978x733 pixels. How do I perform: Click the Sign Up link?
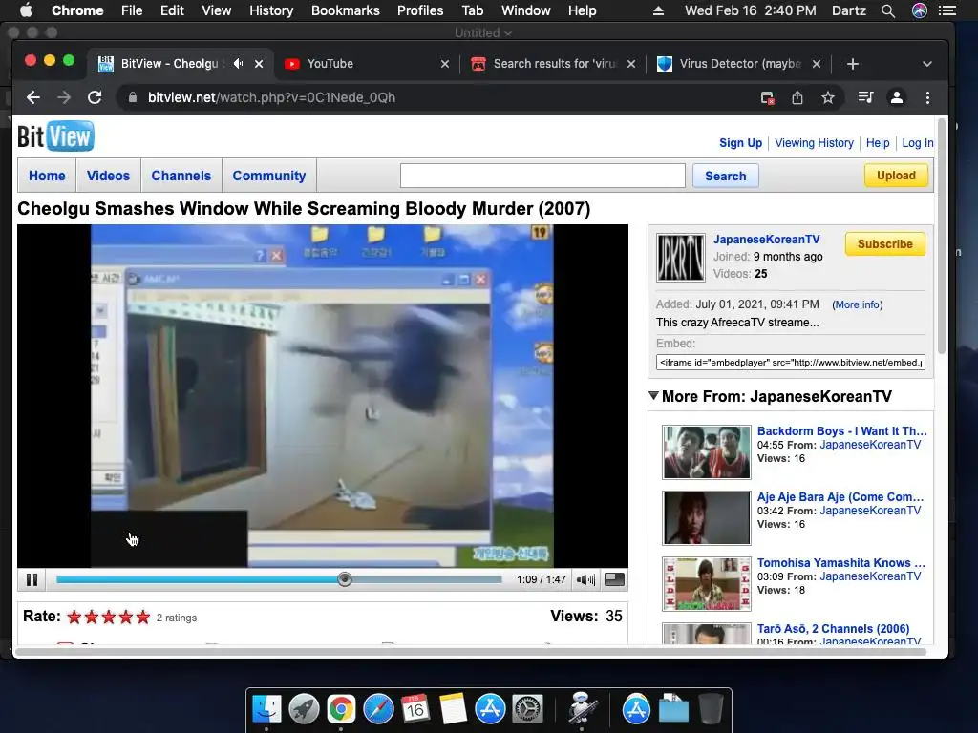(x=740, y=143)
